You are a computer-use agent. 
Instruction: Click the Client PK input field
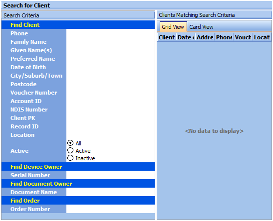[x=110, y=118]
